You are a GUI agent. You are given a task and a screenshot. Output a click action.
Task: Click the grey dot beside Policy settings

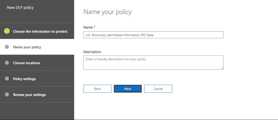pyautogui.click(x=7, y=79)
